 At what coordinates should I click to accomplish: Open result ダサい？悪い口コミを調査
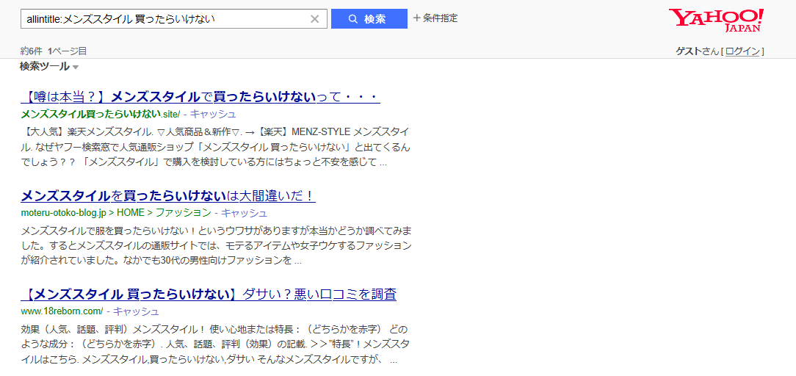209,294
